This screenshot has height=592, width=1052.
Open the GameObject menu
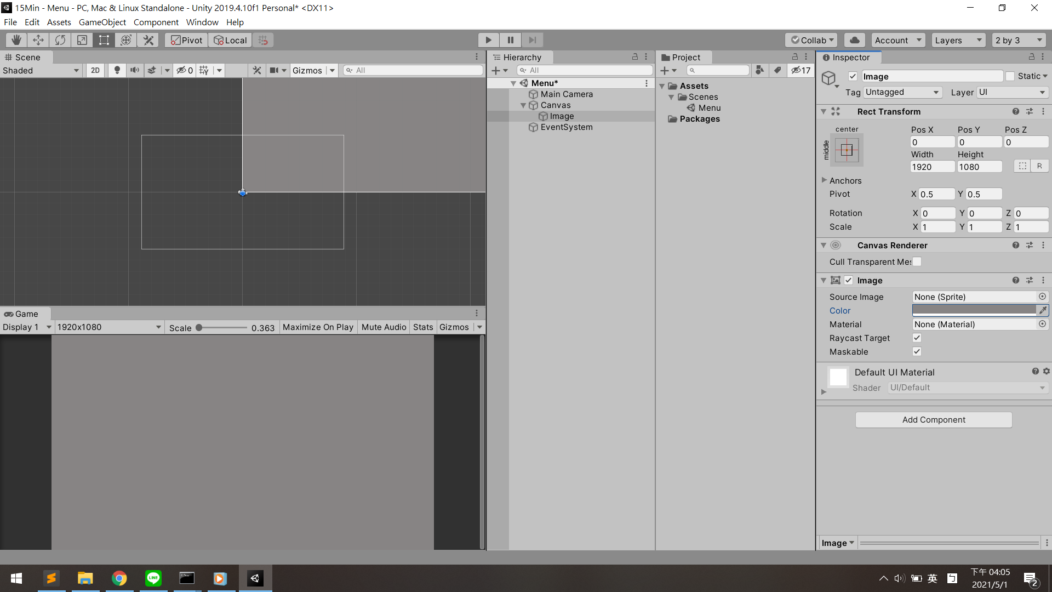102,22
